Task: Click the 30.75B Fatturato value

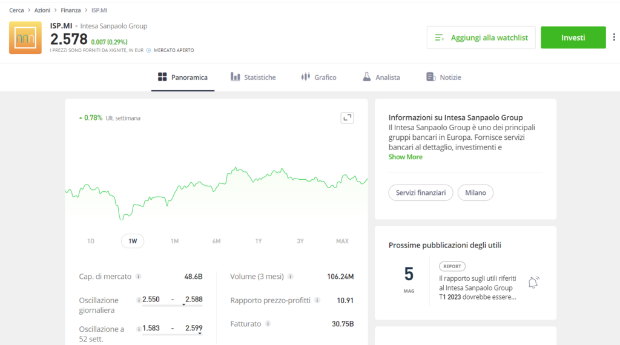Action: tap(343, 324)
